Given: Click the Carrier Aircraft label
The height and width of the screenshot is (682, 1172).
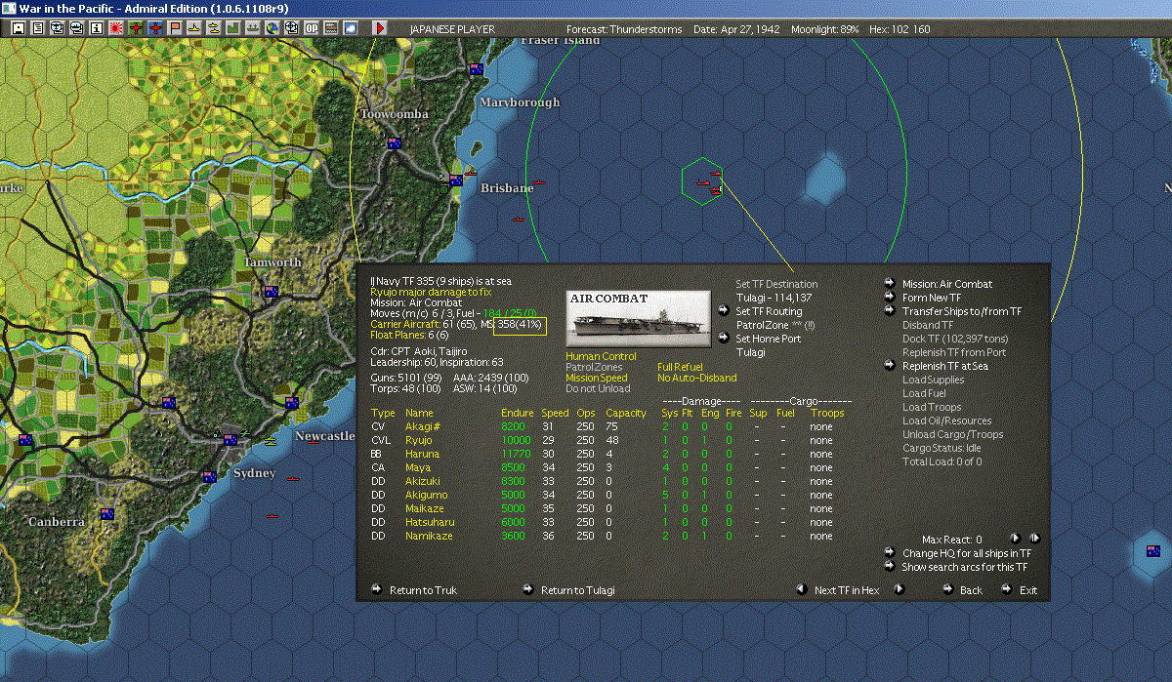Looking at the screenshot, I should 405,323.
